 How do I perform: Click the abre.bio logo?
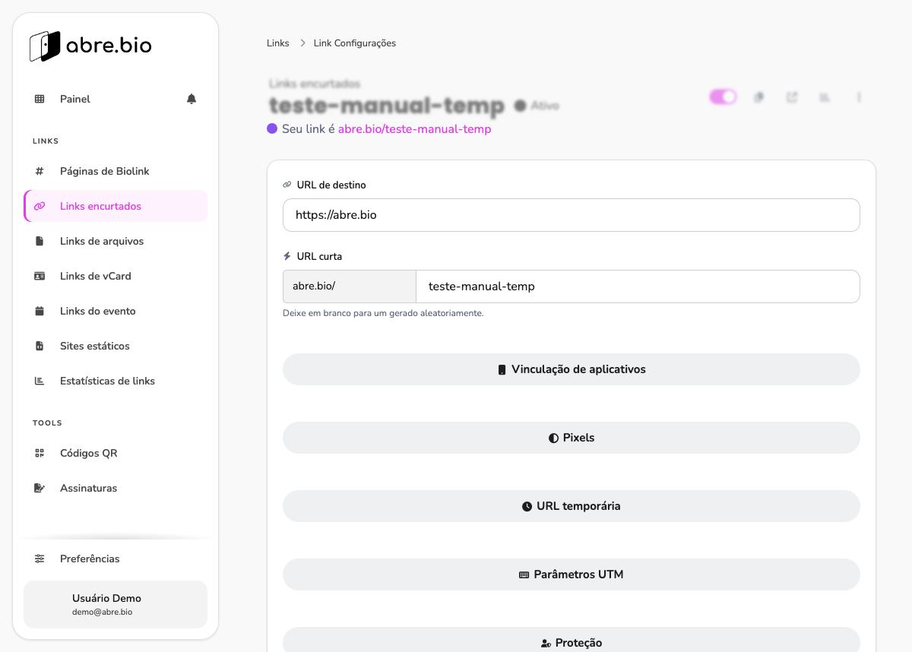point(90,46)
